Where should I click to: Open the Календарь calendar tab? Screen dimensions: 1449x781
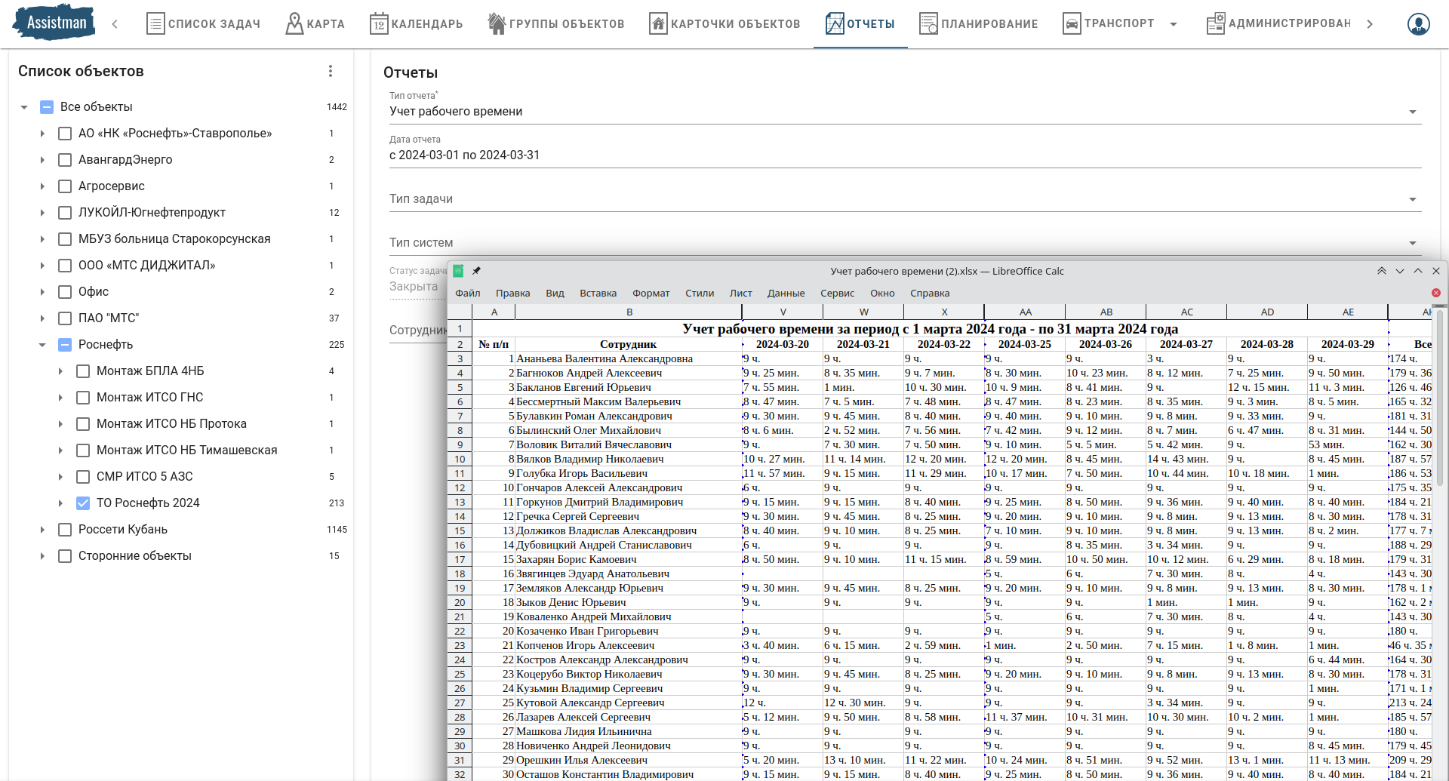point(416,24)
